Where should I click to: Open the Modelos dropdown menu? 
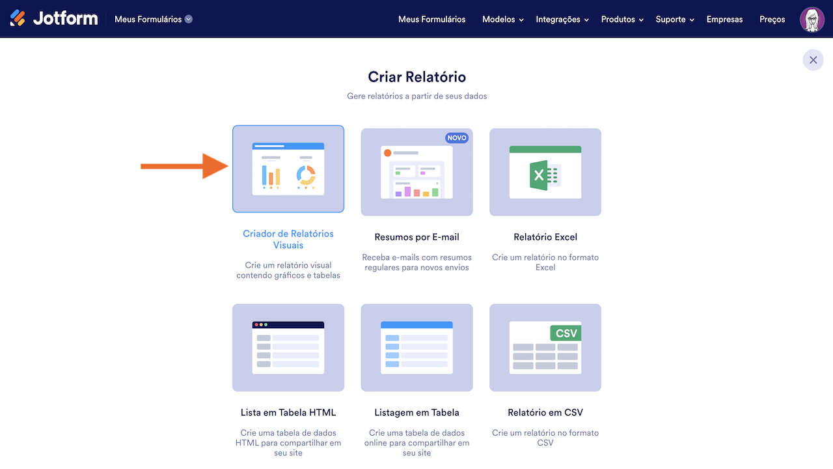coord(503,20)
